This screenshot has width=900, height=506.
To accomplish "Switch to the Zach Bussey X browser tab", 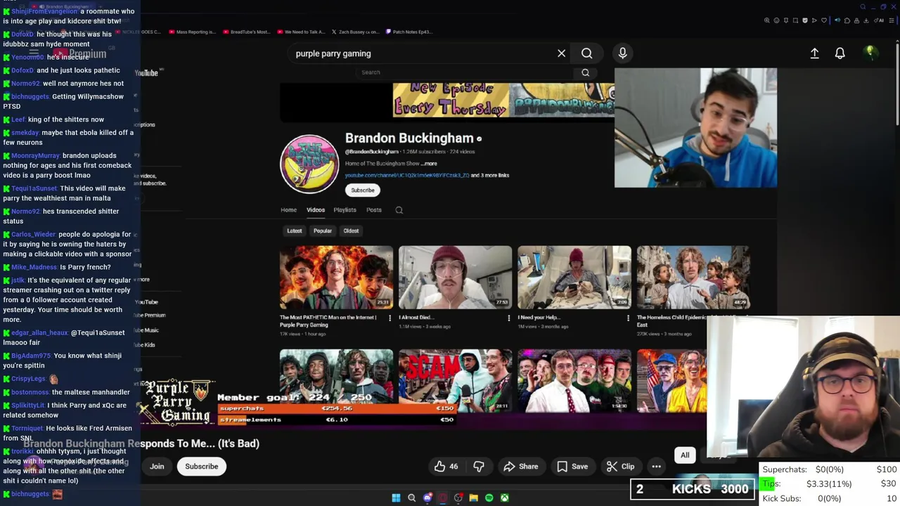I will (356, 32).
